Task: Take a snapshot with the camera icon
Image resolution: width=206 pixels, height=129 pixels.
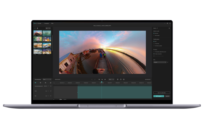Action: [121, 79]
